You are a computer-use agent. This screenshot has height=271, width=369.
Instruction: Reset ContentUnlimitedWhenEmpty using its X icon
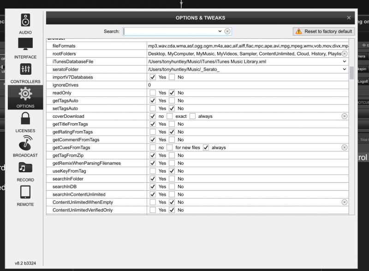[x=344, y=202]
